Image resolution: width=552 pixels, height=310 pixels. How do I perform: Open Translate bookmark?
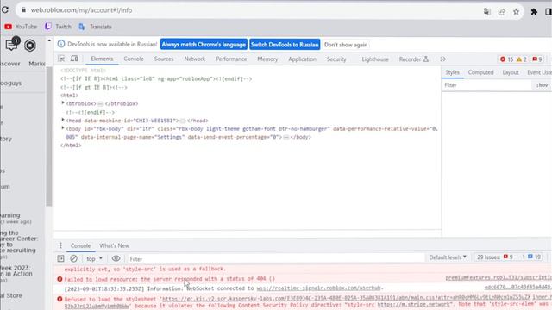[95, 27]
